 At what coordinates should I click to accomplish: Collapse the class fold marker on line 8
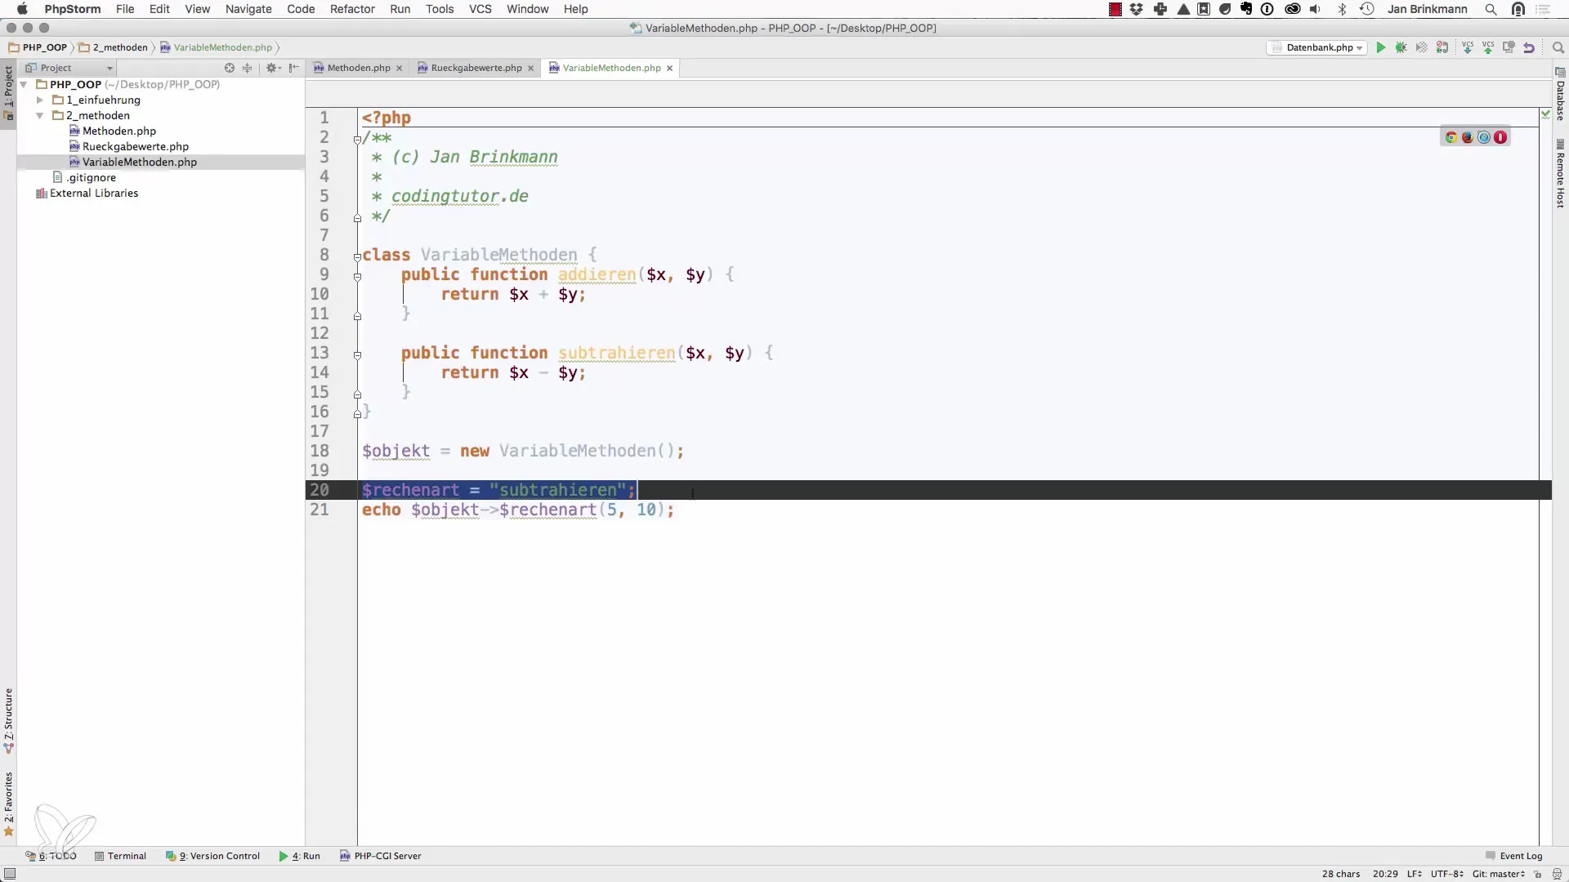coord(357,256)
